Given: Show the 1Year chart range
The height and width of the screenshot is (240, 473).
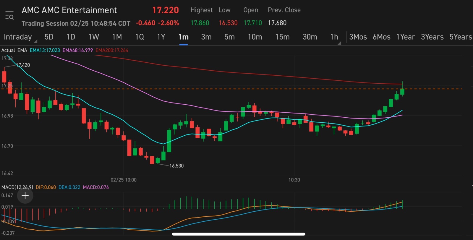Looking at the screenshot, I should pyautogui.click(x=406, y=37).
